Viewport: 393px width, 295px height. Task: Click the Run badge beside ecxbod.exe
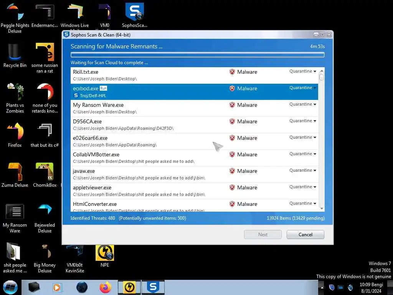tap(103, 88)
